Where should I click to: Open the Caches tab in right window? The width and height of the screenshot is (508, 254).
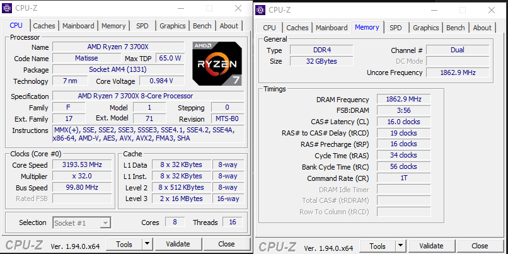[297, 28]
